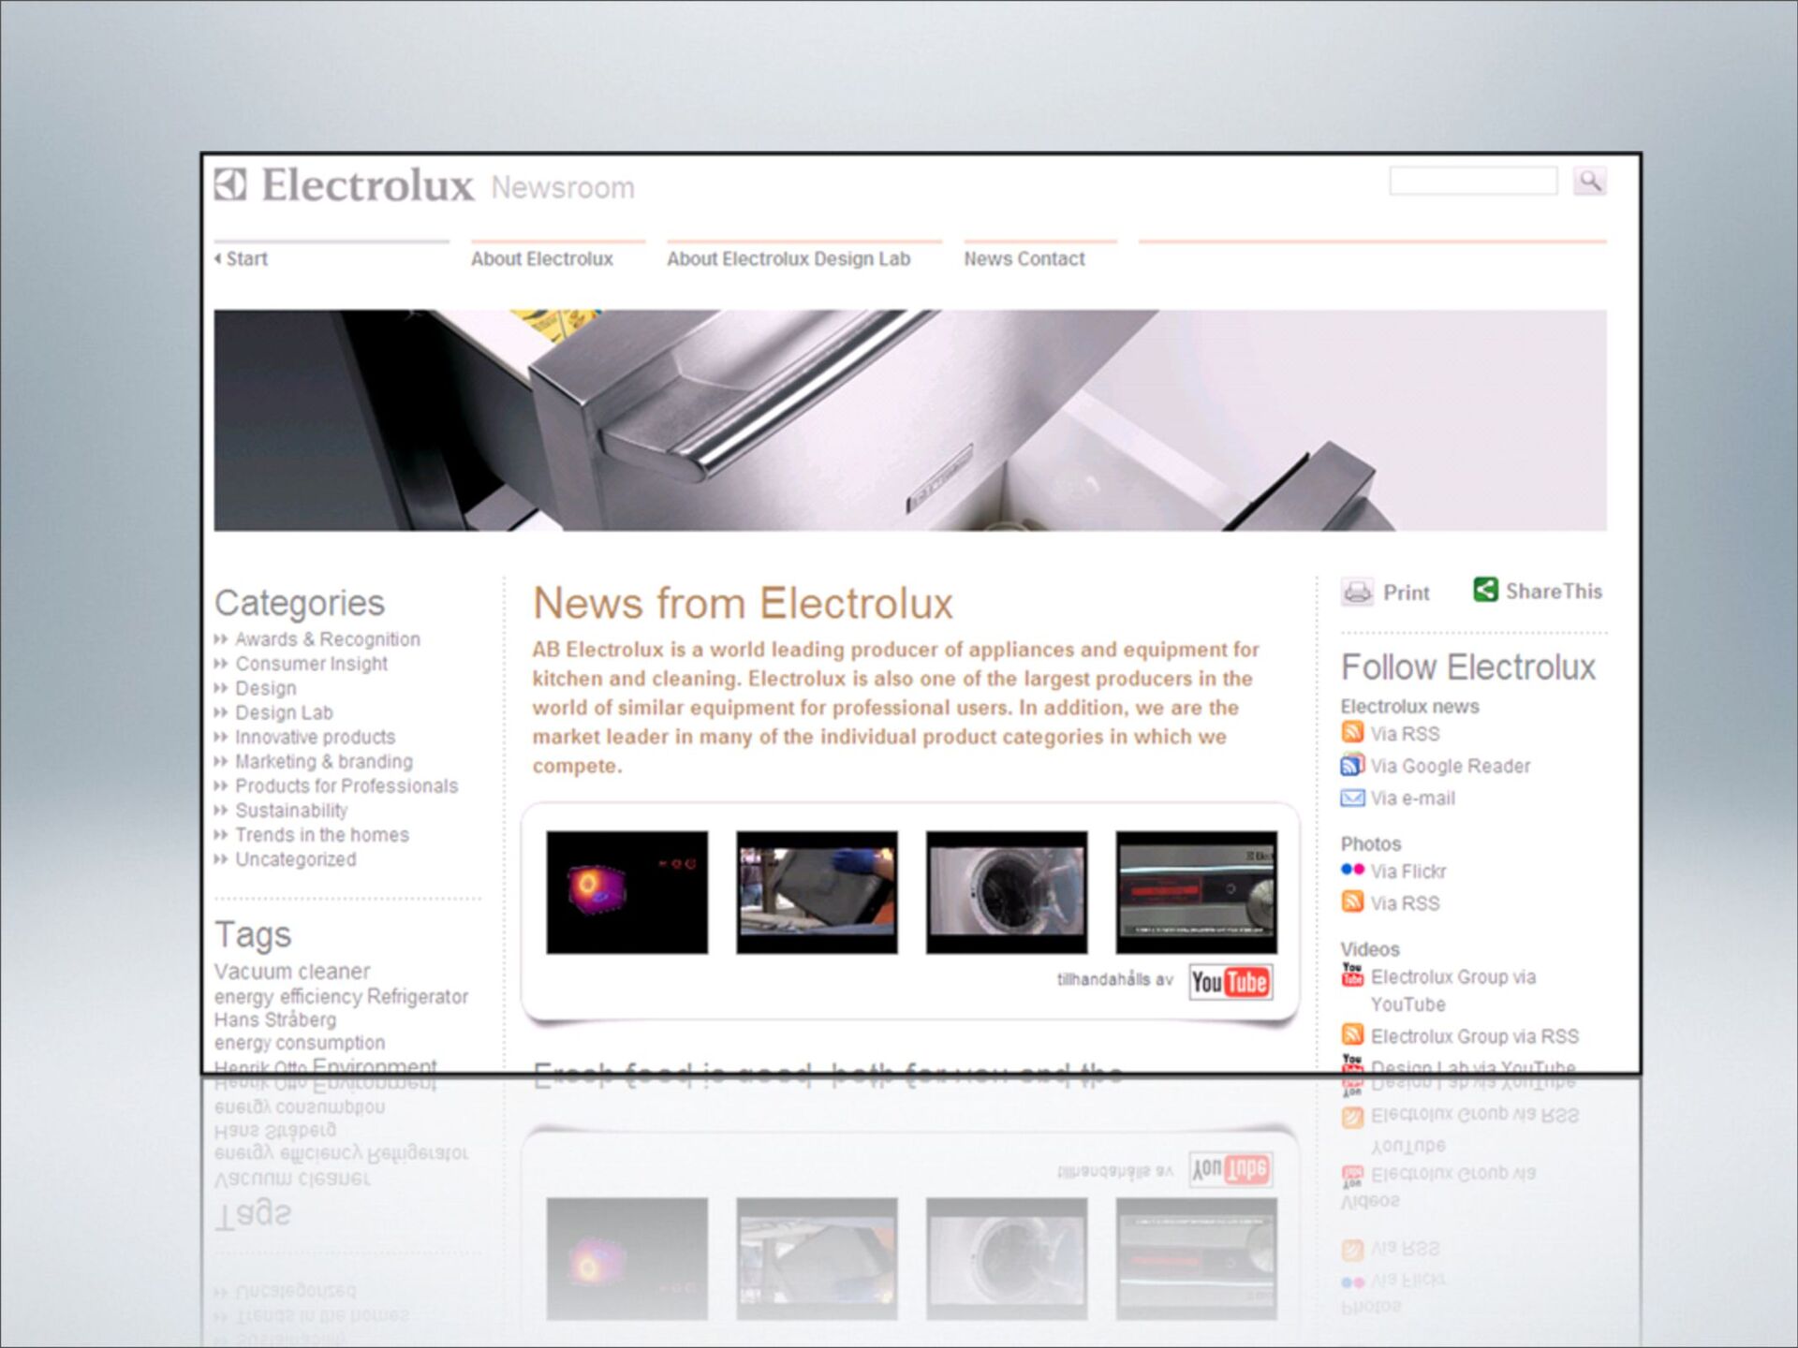Select the Design Lab category link
The width and height of the screenshot is (1798, 1348).
pos(284,712)
